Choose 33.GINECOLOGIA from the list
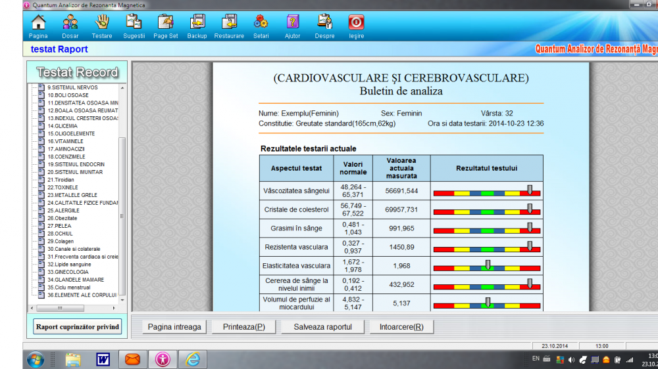Screen dimensions: 658x369 (x=67, y=272)
